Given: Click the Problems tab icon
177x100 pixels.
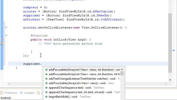Looking at the screenshot, I should pos(2,93).
